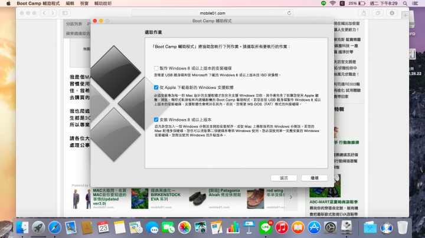Open Finder from the Dock

[x=22, y=227]
